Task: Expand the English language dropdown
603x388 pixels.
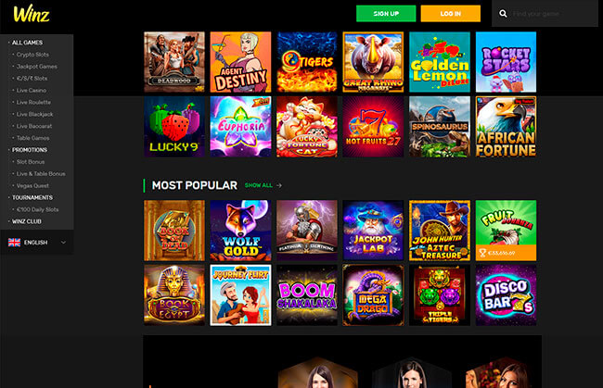Action: pos(37,243)
